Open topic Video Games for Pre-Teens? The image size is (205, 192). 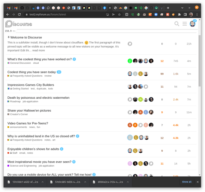coord(28,123)
